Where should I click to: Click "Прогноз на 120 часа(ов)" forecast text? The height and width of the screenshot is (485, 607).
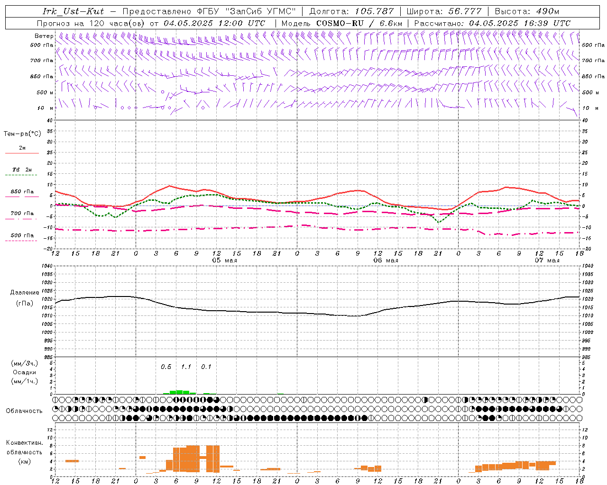point(92,23)
